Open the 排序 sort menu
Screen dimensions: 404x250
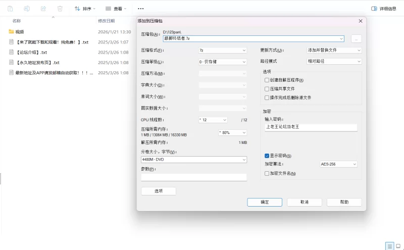[85, 9]
